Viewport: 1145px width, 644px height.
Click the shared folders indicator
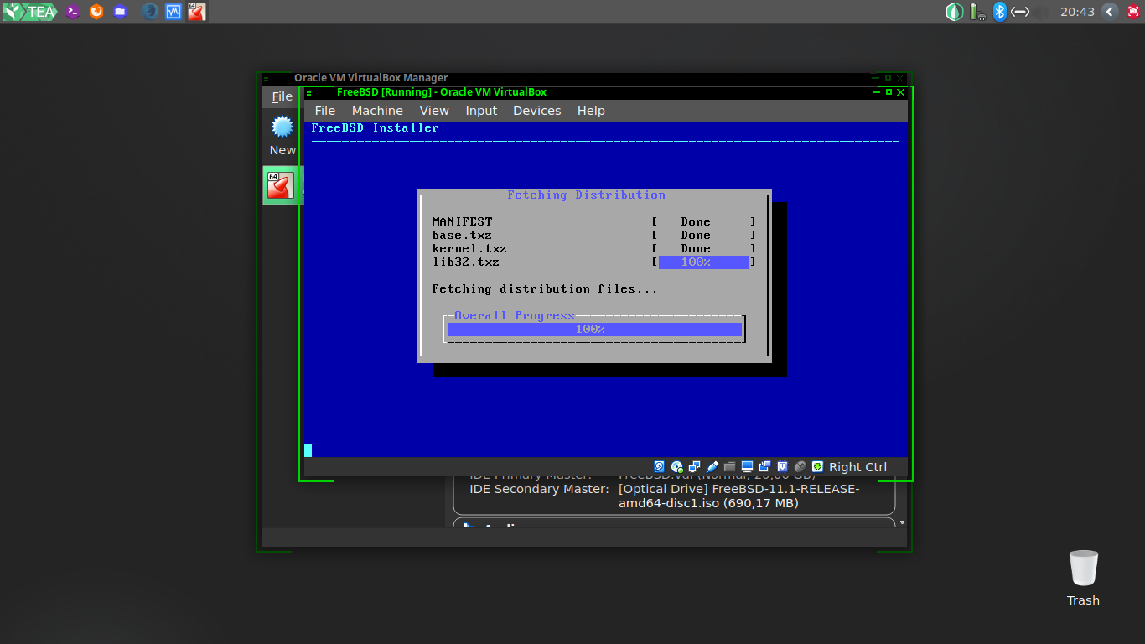click(729, 467)
